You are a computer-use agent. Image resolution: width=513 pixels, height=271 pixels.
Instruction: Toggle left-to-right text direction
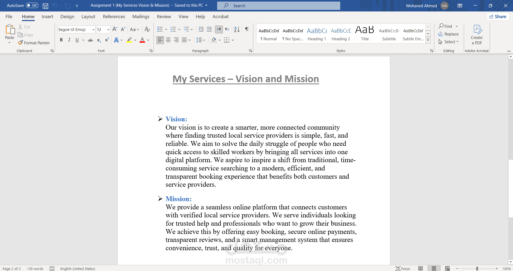[x=219, y=29]
